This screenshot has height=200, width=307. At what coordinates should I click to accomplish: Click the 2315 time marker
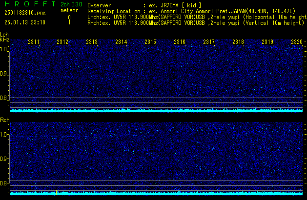[150, 42]
